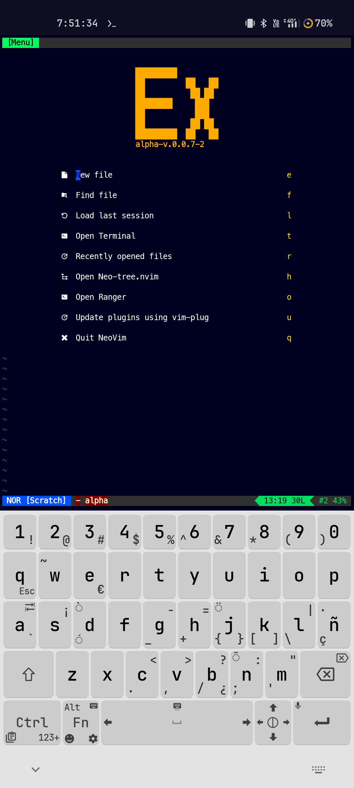Click the Find file search icon
Image resolution: width=354 pixels, height=788 pixels.
click(65, 195)
